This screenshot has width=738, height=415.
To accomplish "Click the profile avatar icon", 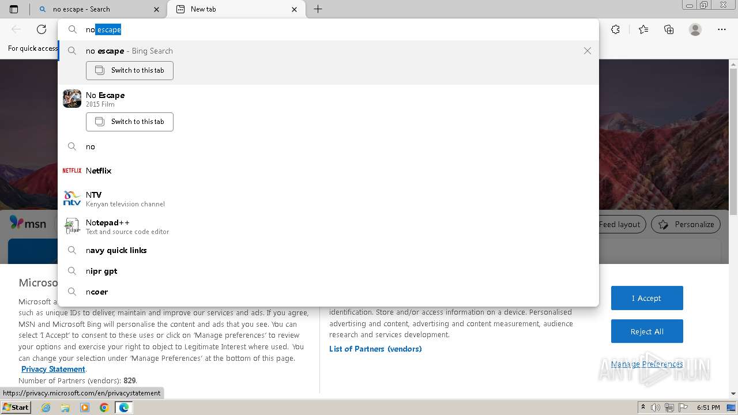I will (x=695, y=29).
